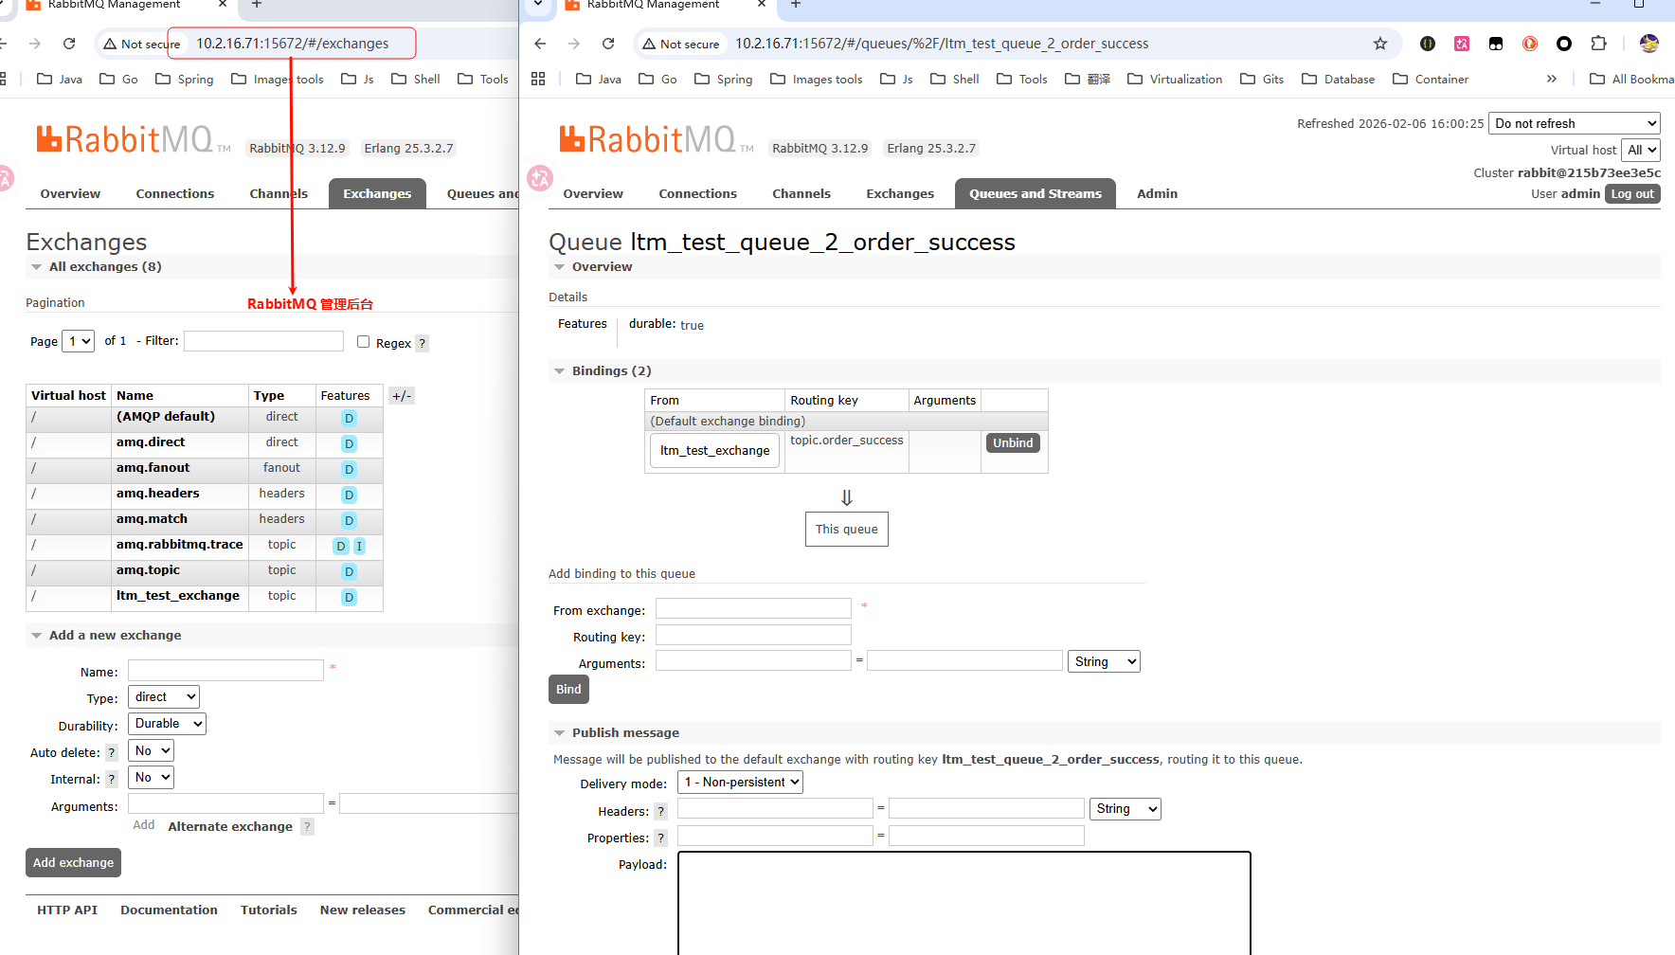Click the Unbind button
Screen dimensions: 1675x955
click(x=1012, y=443)
